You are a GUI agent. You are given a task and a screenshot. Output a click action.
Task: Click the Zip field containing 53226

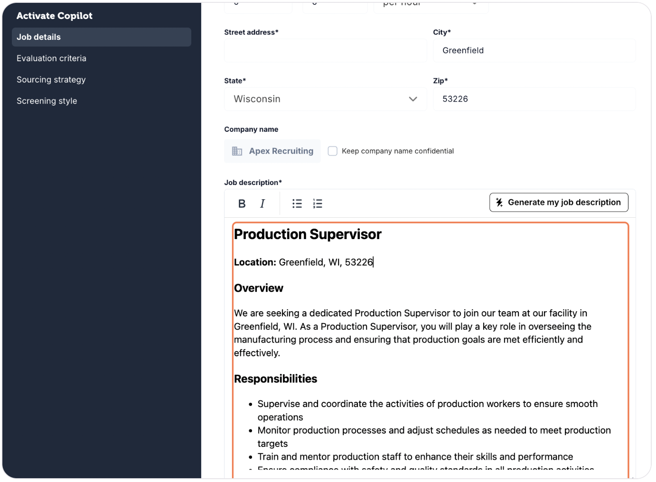point(534,99)
